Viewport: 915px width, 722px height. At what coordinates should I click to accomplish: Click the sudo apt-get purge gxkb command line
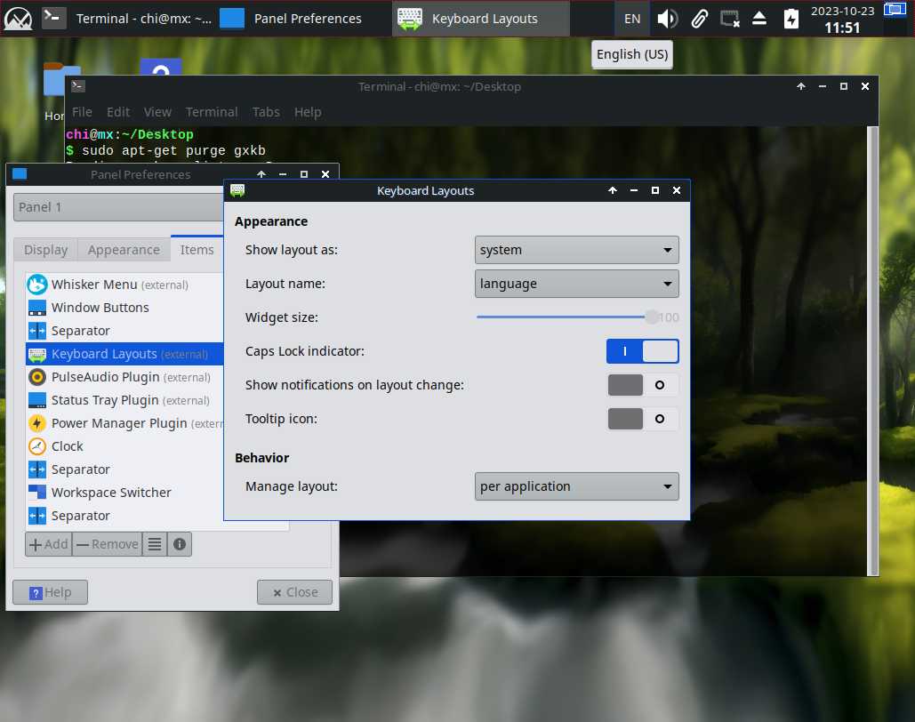point(173,150)
